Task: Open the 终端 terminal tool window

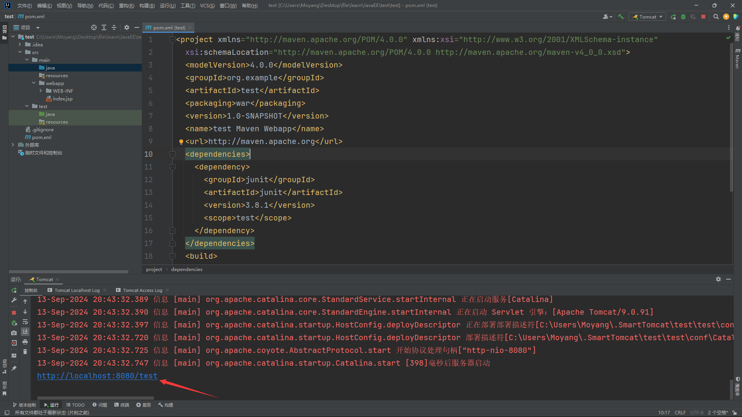Action: [x=122, y=405]
